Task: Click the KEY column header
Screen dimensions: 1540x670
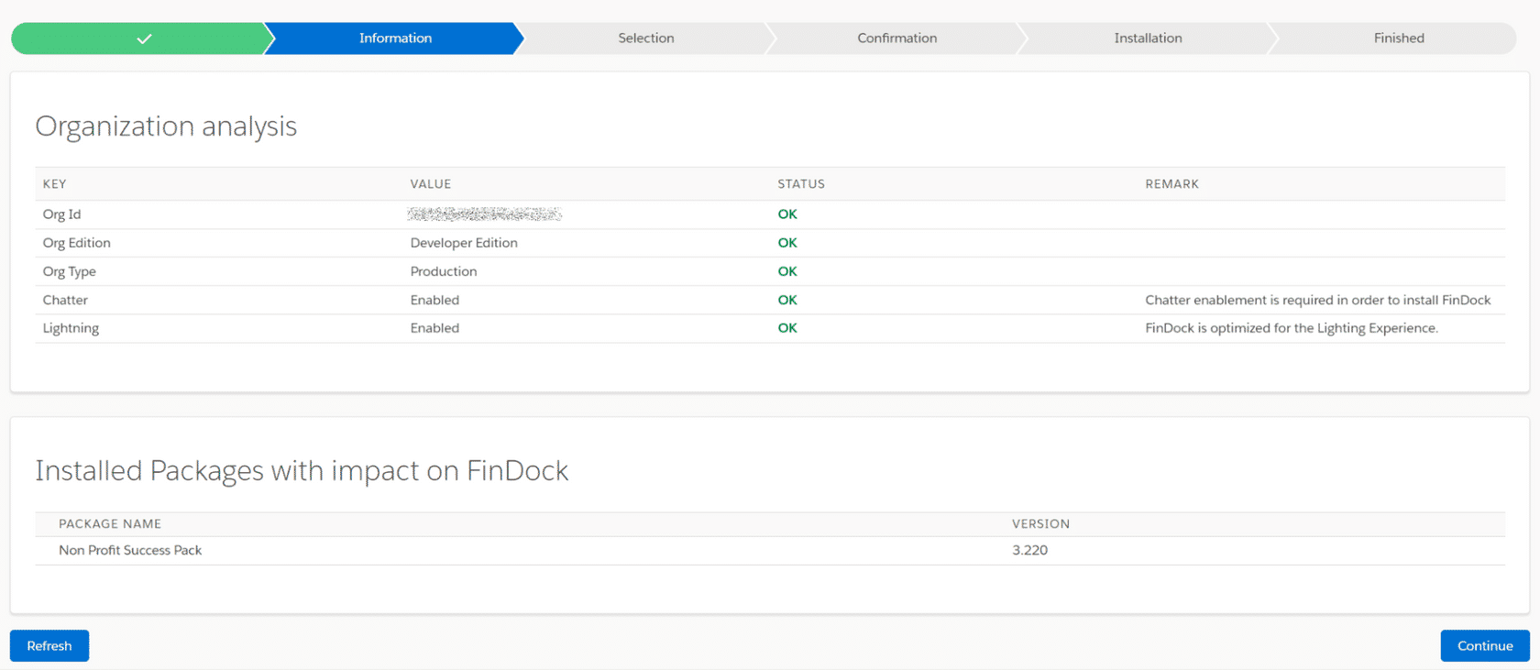Action: (55, 184)
